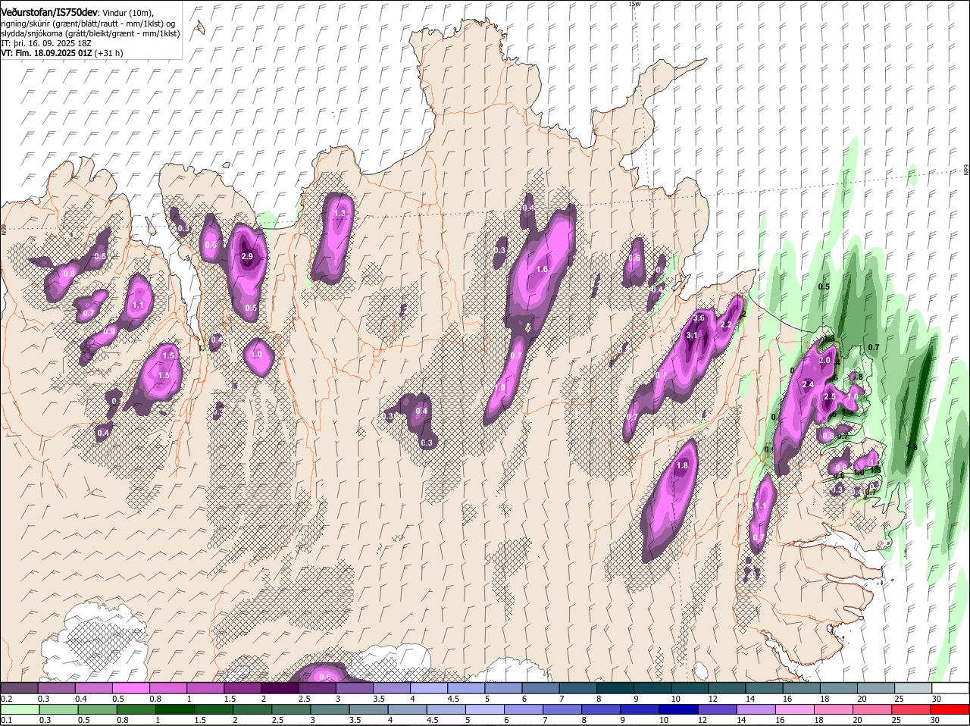Click the 25 label in the lower legend
Image resolution: width=970 pixels, height=726 pixels.
click(x=895, y=720)
